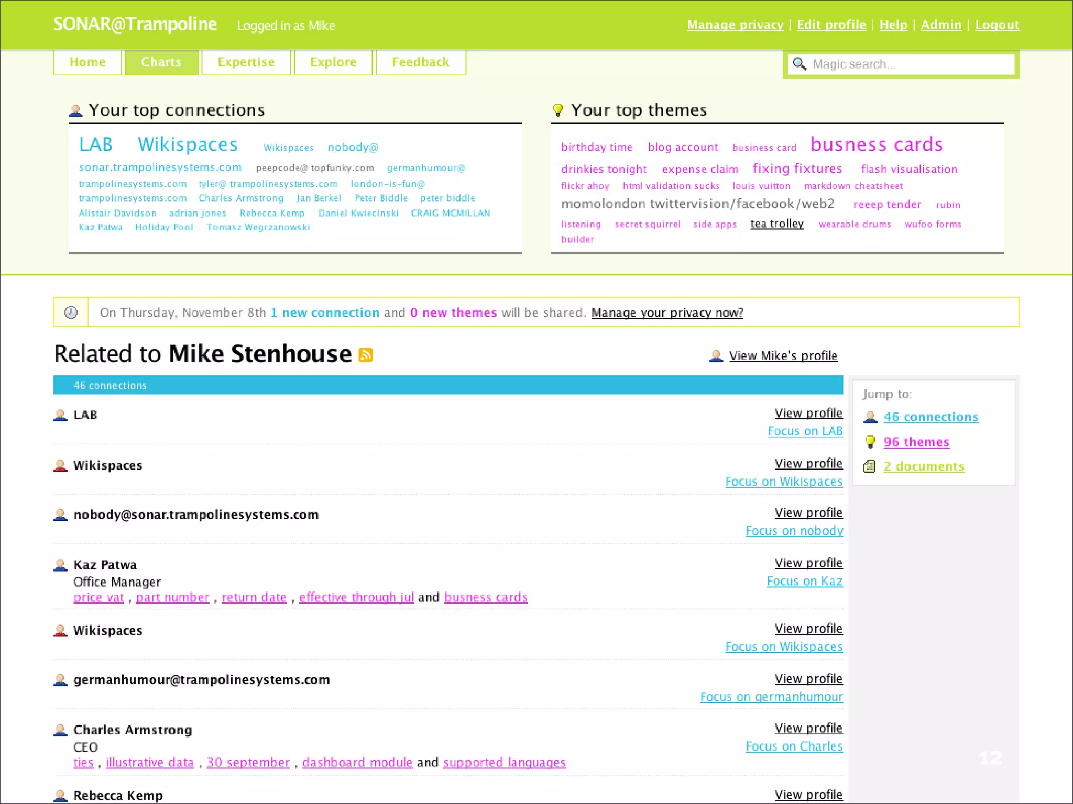The height and width of the screenshot is (804, 1073).
Task: Click Focus on Kaz link
Action: point(804,581)
